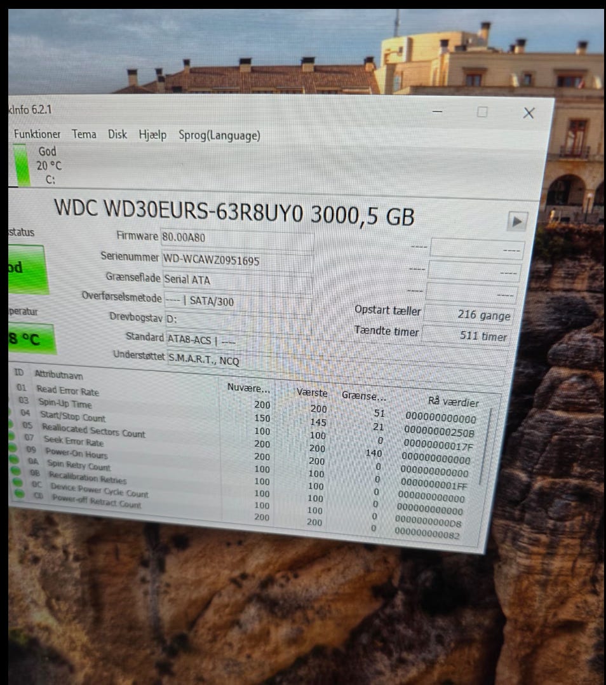606x685 pixels.
Task: Minimize the DiskInfo window
Action: [438, 111]
